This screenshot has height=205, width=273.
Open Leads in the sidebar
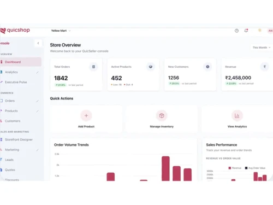click(9, 160)
